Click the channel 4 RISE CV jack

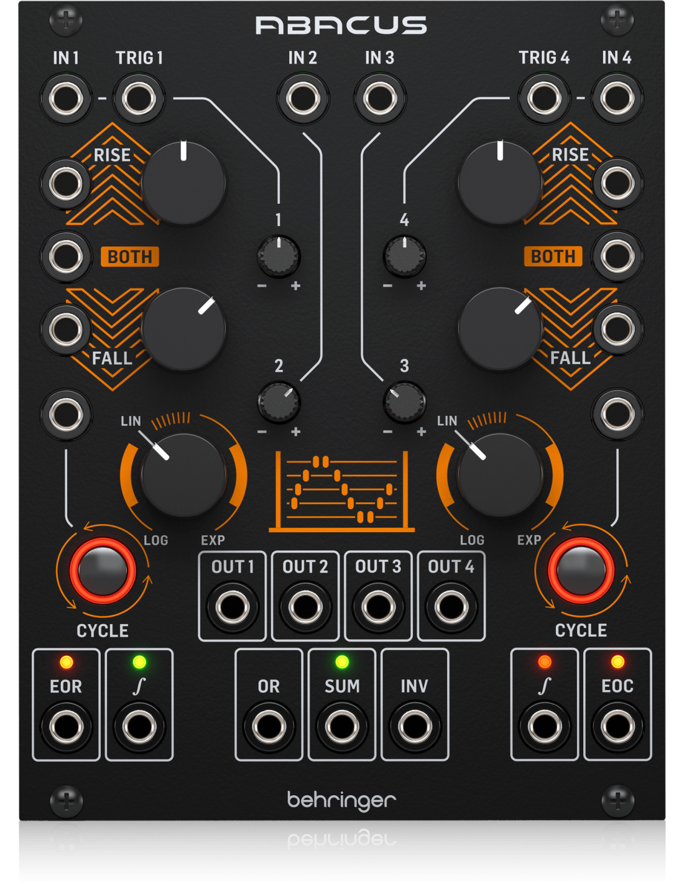pyautogui.click(x=617, y=183)
